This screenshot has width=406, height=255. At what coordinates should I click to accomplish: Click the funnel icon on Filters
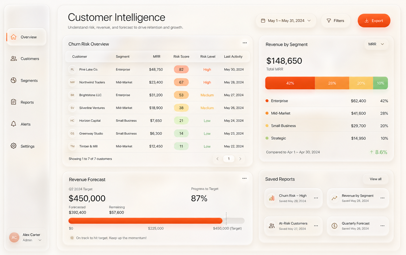pyautogui.click(x=329, y=21)
